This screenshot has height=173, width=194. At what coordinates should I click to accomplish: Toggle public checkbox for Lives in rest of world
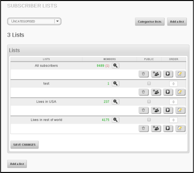point(149,119)
